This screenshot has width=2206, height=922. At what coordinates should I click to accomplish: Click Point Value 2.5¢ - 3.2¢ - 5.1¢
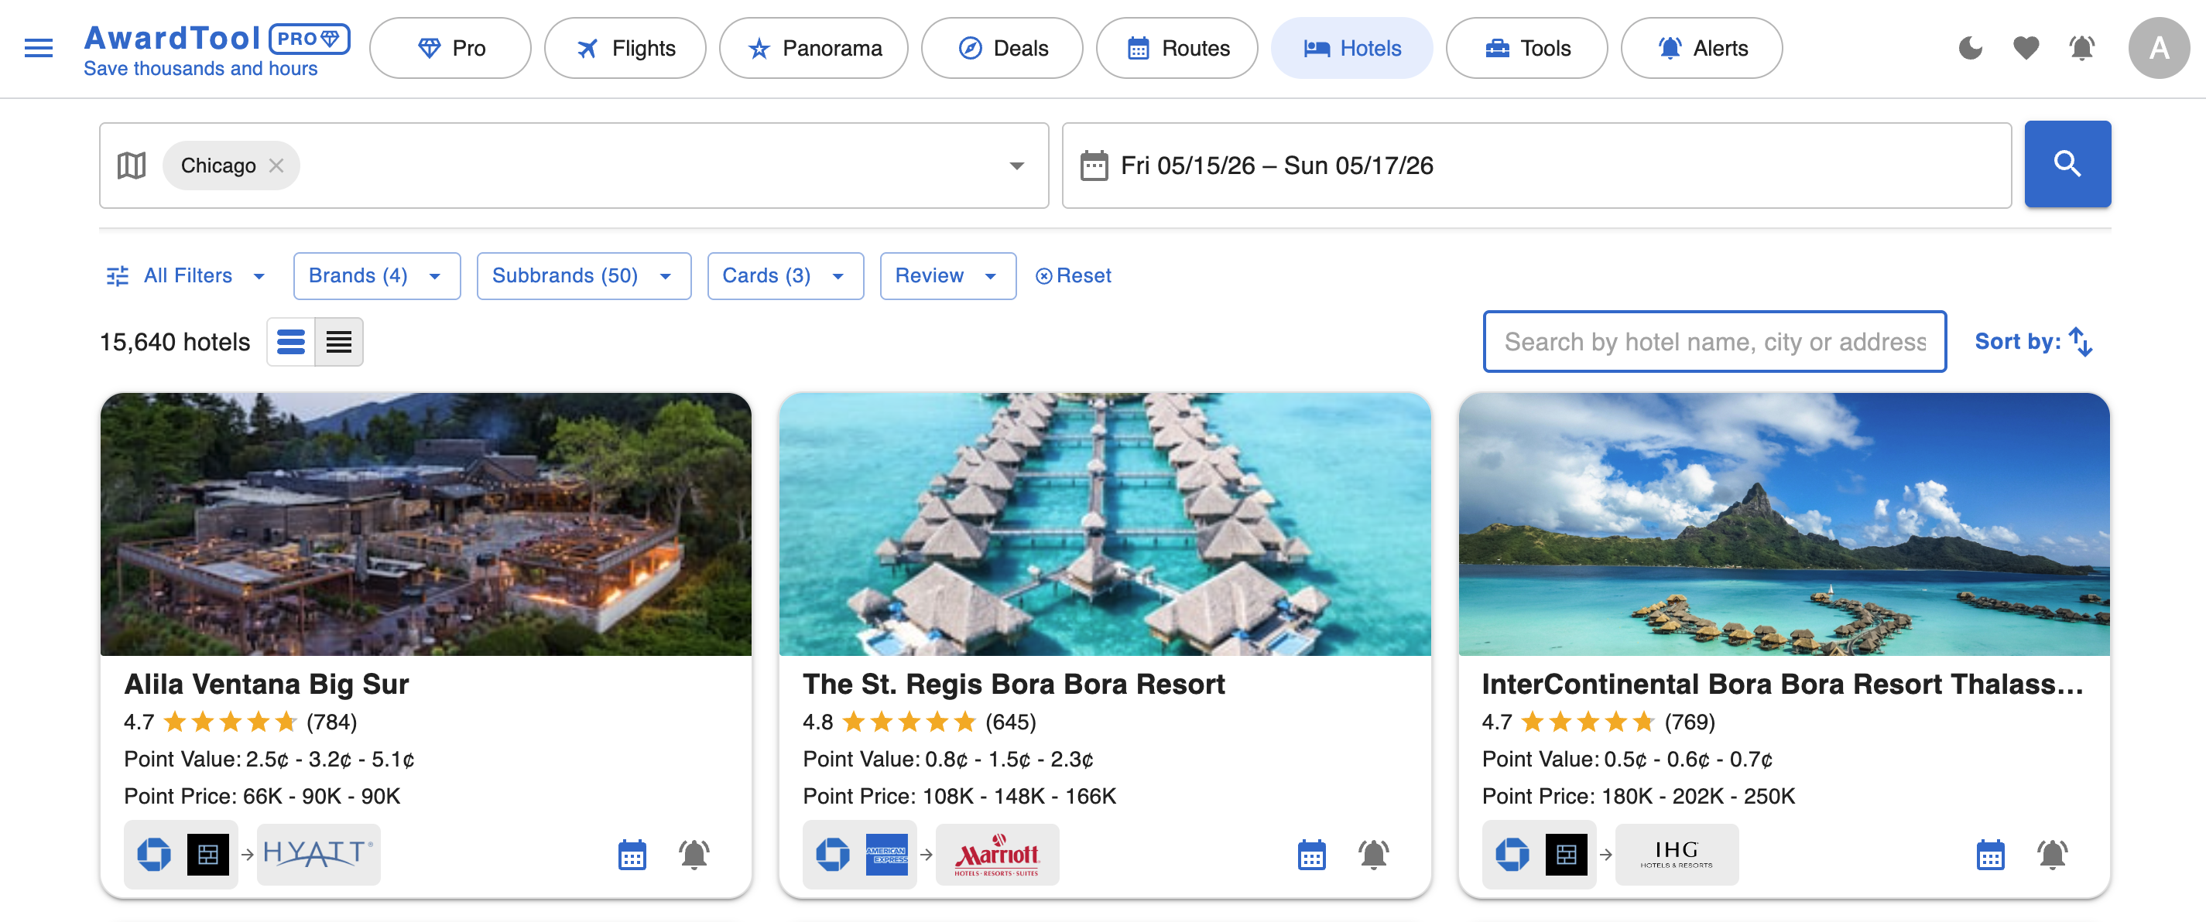point(269,760)
